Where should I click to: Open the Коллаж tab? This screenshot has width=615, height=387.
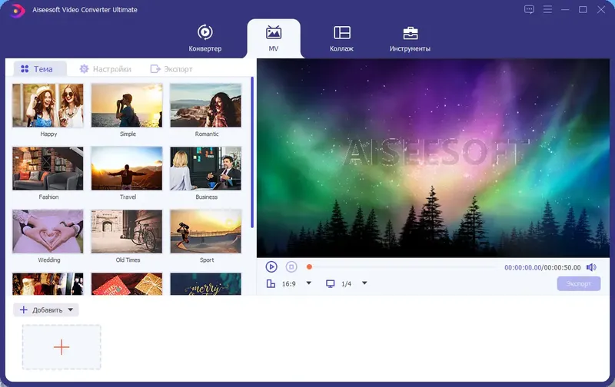341,38
